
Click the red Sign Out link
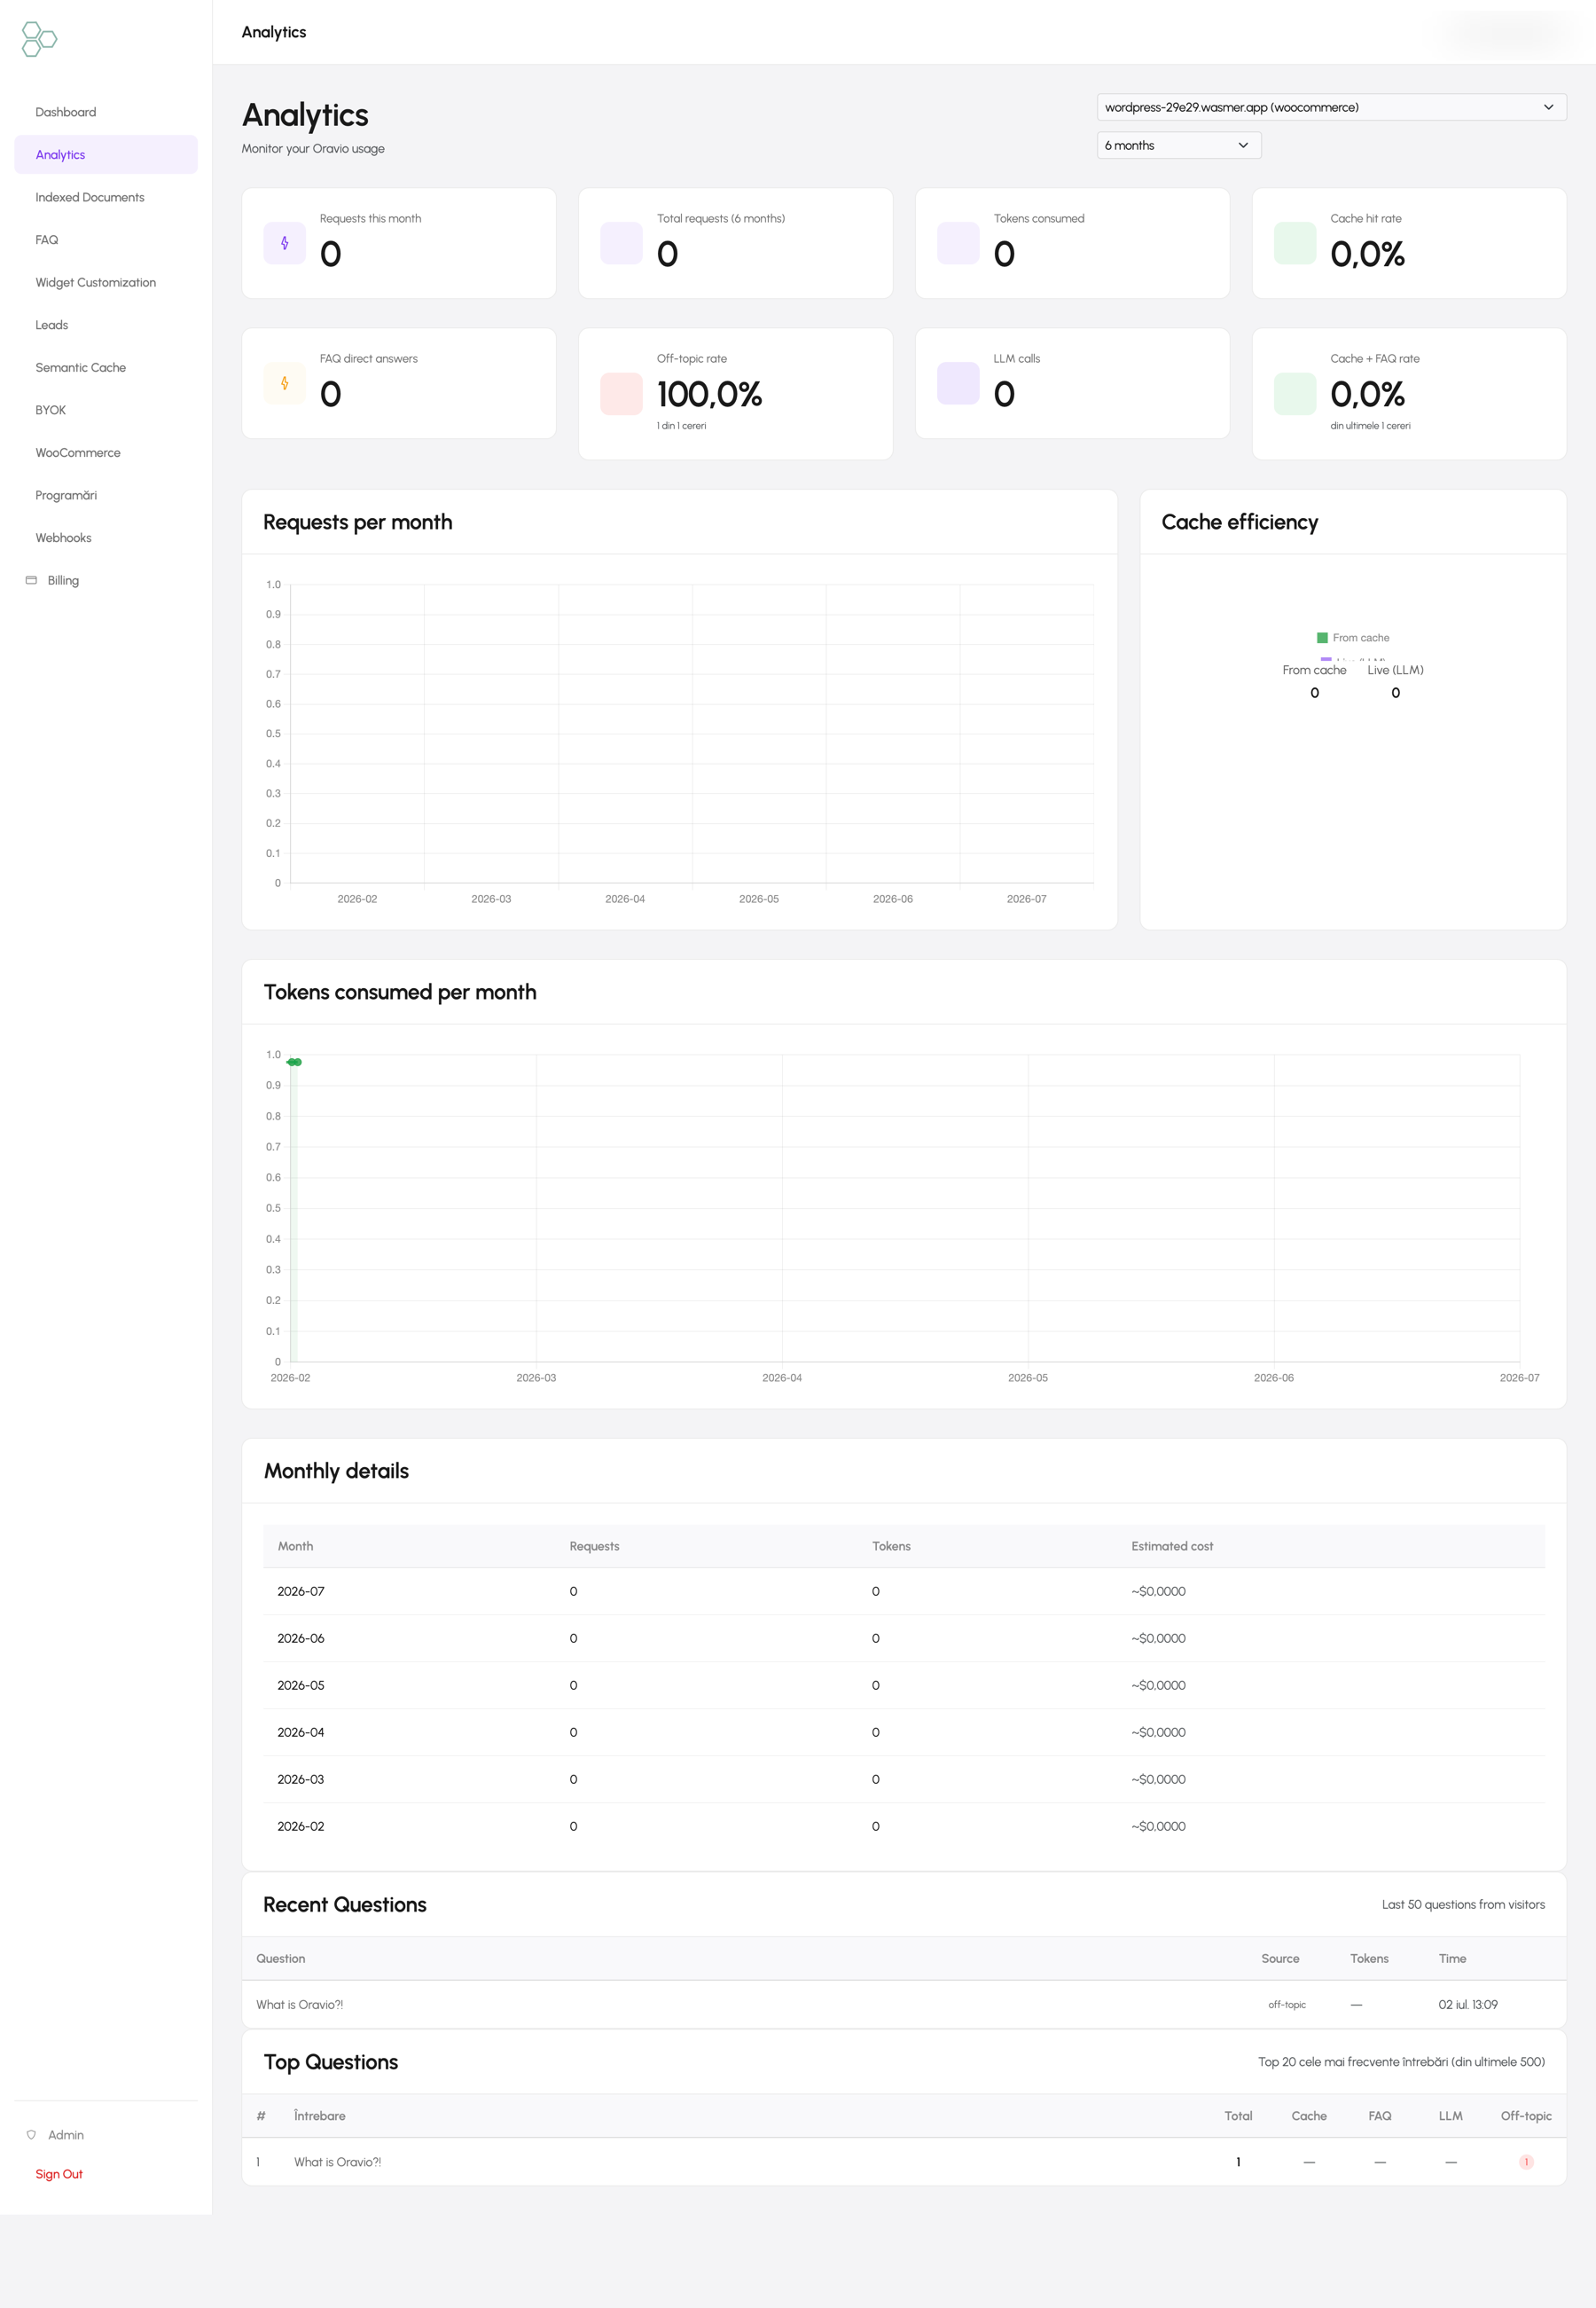pyautogui.click(x=59, y=2174)
